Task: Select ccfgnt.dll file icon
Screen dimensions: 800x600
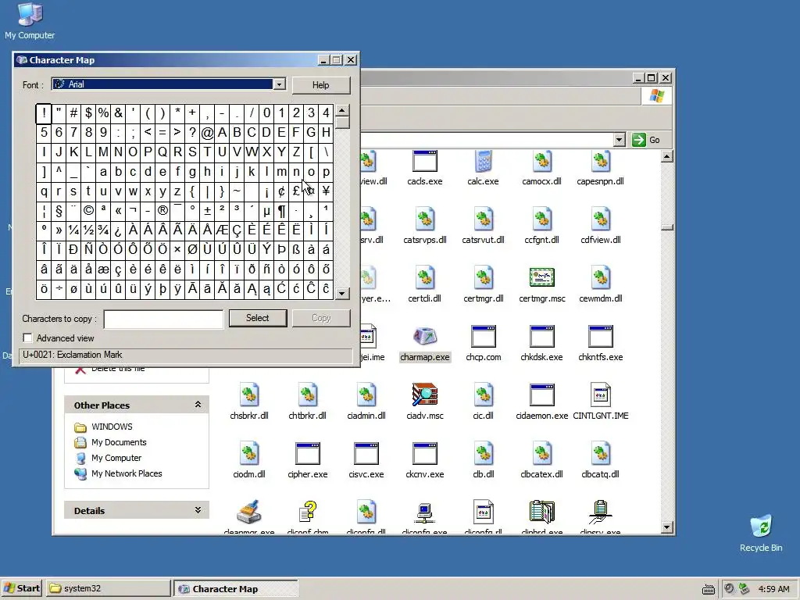Action: pos(542,220)
